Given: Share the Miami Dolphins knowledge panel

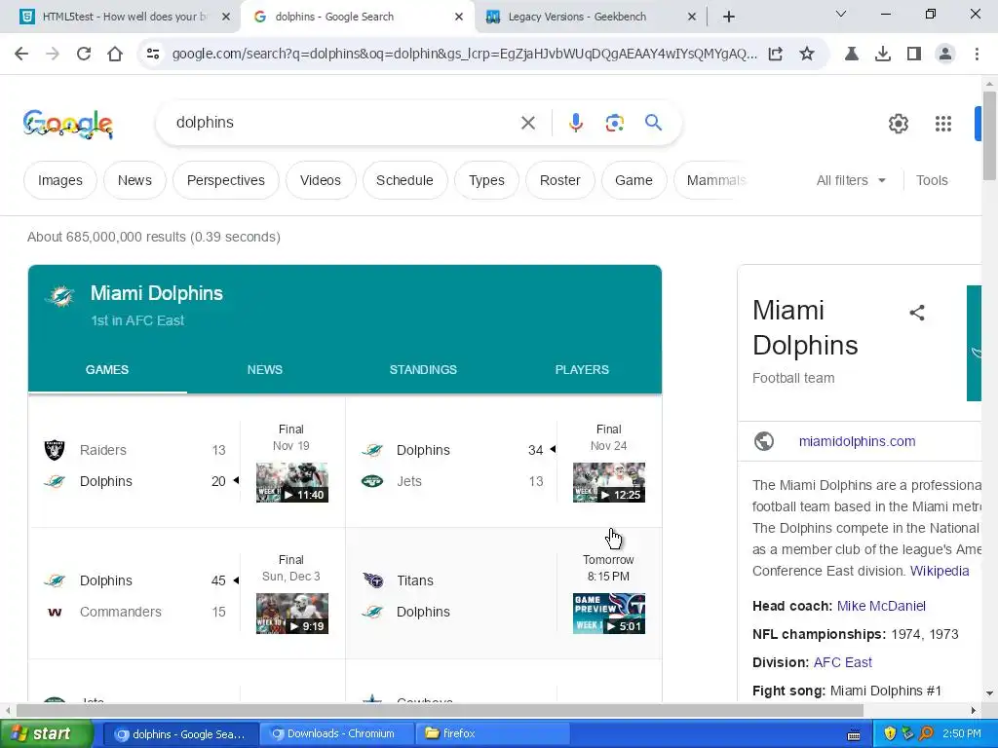Looking at the screenshot, I should click(916, 313).
